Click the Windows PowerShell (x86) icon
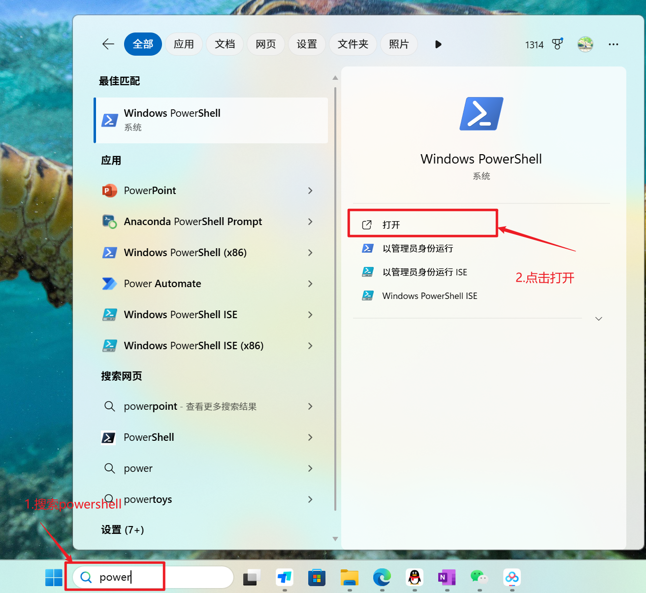The height and width of the screenshot is (593, 646). (x=109, y=253)
